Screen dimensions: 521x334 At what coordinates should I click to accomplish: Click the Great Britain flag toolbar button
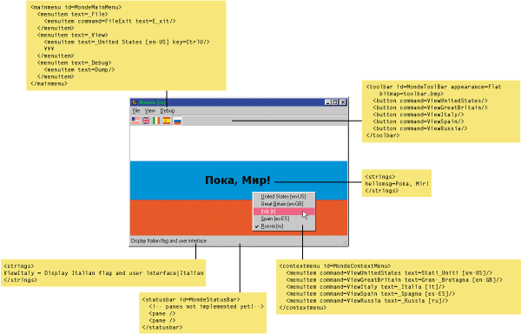click(x=146, y=121)
